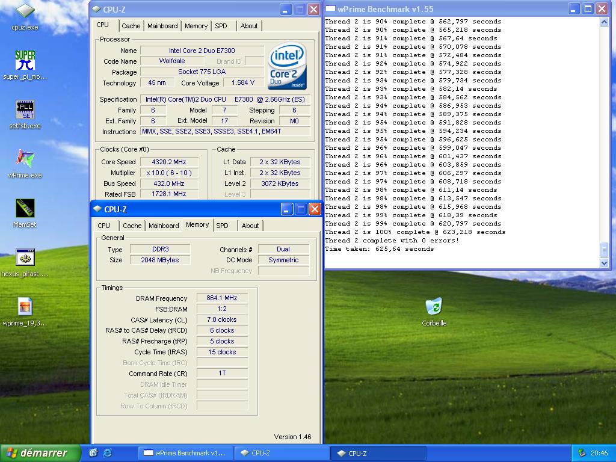
Task: Click the CAS# Latency value 7.0 clocks
Action: tap(222, 319)
